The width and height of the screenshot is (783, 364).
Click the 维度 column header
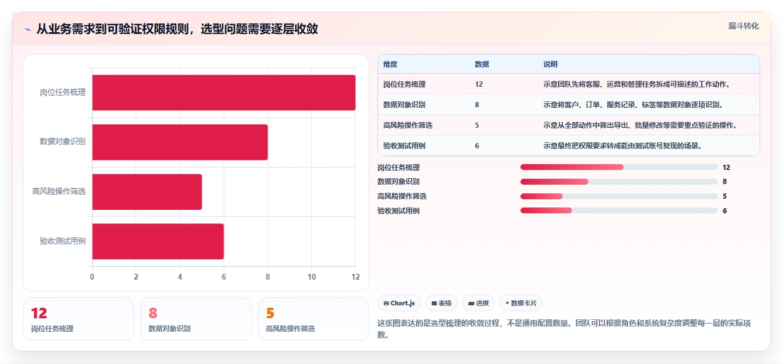click(390, 64)
